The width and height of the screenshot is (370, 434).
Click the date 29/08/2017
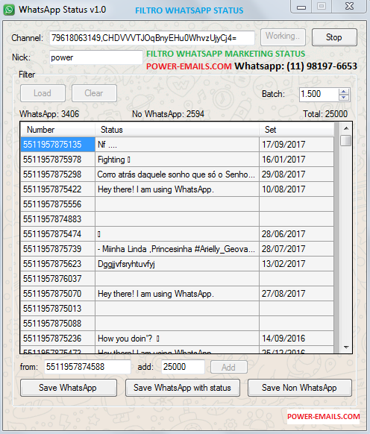pos(296,174)
